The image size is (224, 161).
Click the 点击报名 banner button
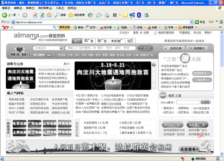pyautogui.click(x=189, y=149)
